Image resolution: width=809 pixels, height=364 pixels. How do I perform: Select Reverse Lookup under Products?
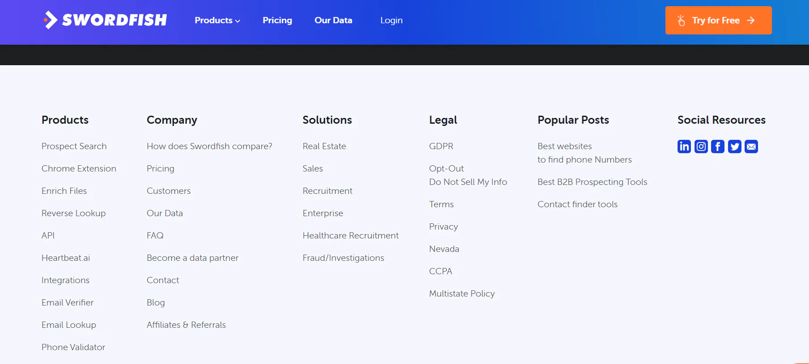click(x=73, y=213)
